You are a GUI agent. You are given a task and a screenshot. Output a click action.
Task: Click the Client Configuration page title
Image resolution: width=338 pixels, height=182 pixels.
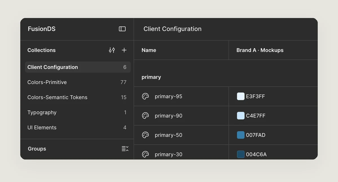[x=172, y=29]
